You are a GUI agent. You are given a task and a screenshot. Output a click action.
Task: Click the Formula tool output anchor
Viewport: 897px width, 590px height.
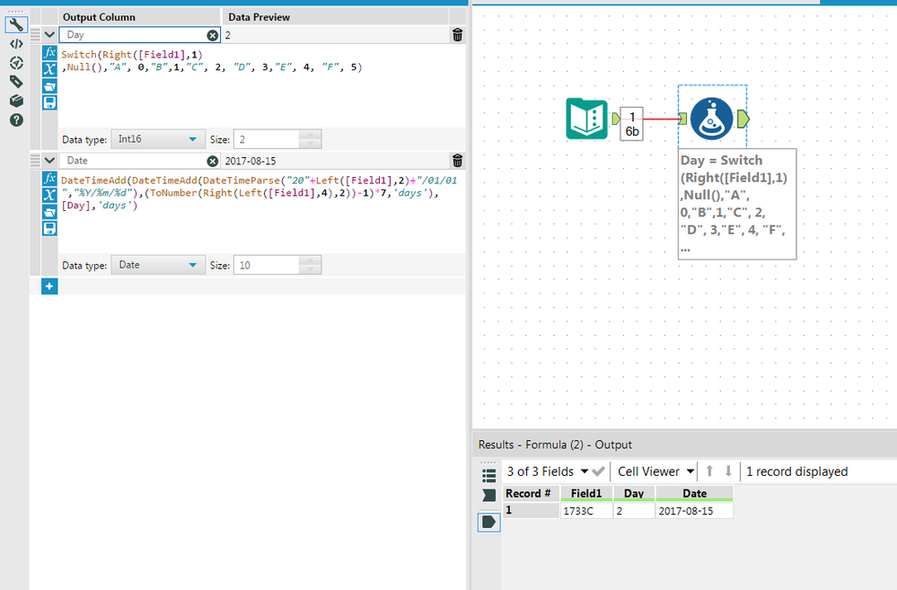coord(743,119)
